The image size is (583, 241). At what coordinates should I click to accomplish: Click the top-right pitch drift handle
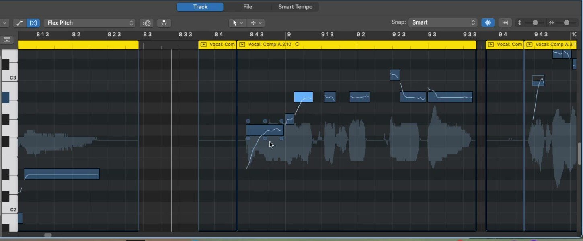[x=281, y=121]
